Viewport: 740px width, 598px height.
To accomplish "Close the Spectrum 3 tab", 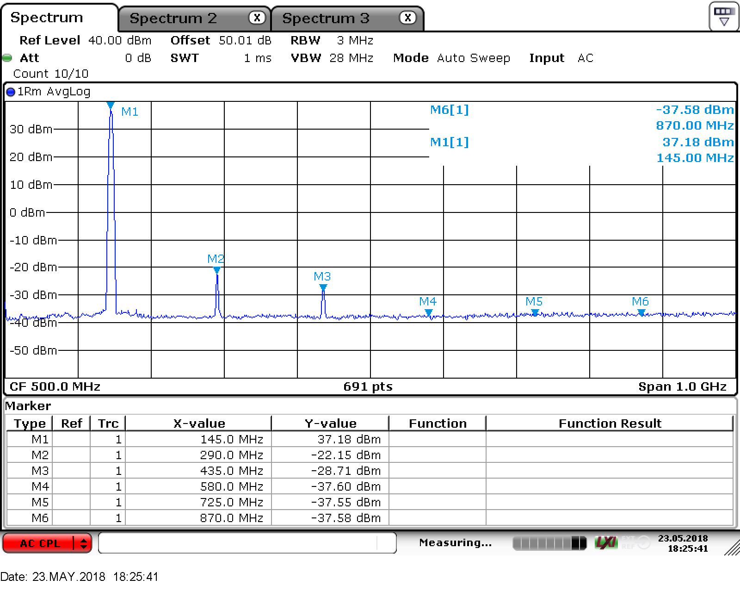I will tap(407, 18).
